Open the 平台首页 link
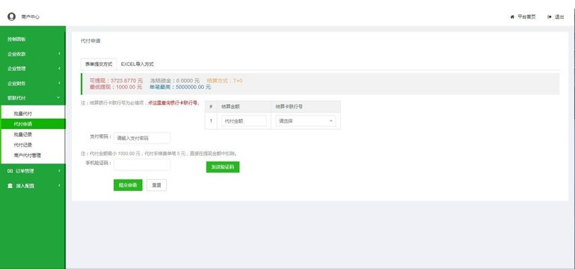Image resolution: width=575 pixels, height=269 pixels. coord(527,16)
